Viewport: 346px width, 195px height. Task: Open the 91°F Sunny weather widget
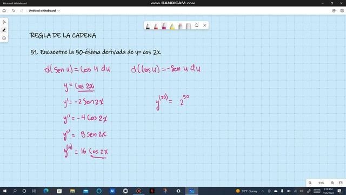pyautogui.click(x=247, y=191)
